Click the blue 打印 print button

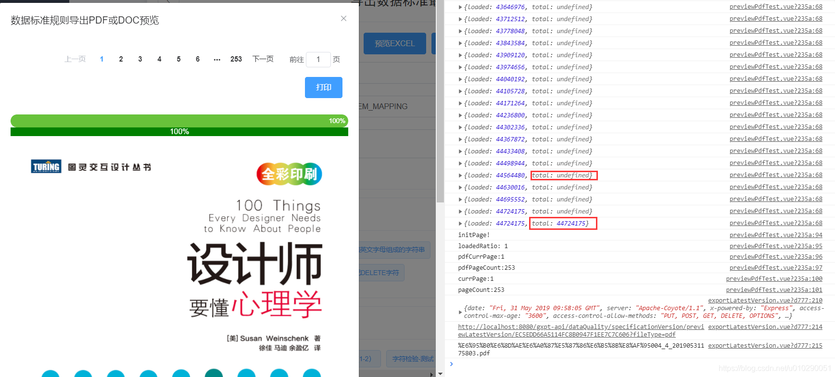coord(324,88)
